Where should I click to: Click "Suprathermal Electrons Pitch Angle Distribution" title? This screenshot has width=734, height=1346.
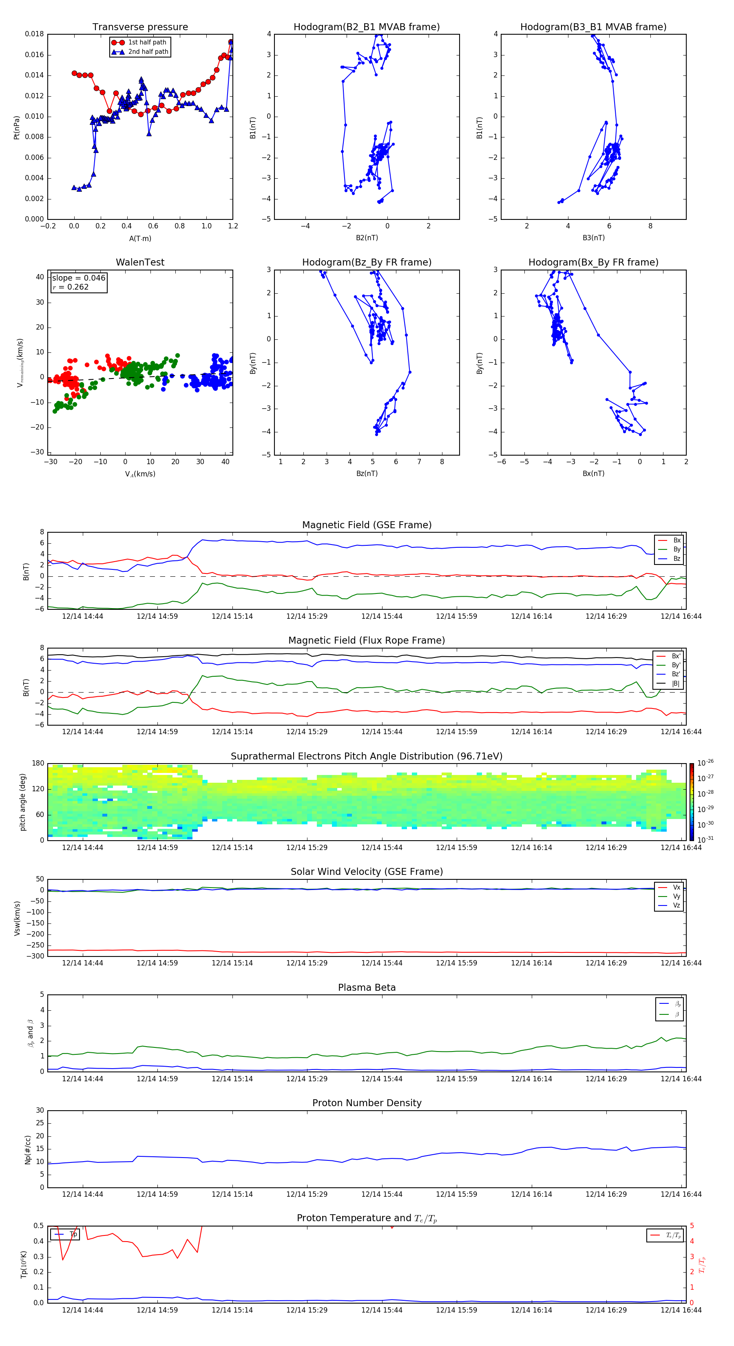pyautogui.click(x=367, y=757)
